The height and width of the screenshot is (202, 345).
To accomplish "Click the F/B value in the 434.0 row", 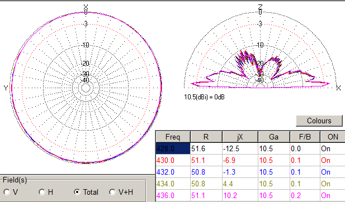I will [305, 184].
